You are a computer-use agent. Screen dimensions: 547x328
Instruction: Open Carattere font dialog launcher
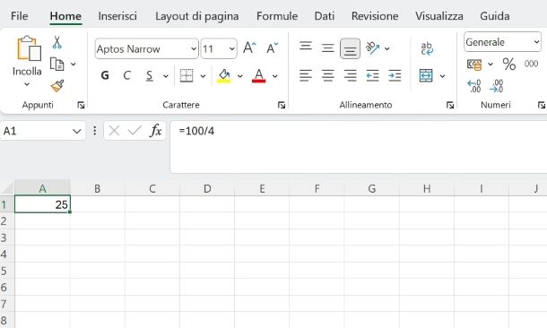[x=282, y=105]
